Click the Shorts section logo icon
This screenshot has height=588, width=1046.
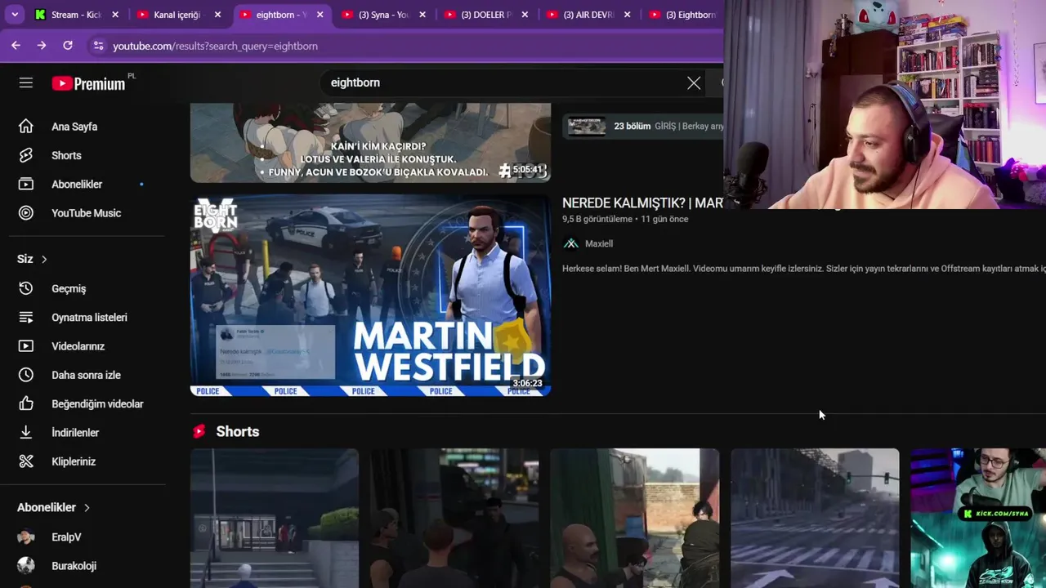coord(199,431)
